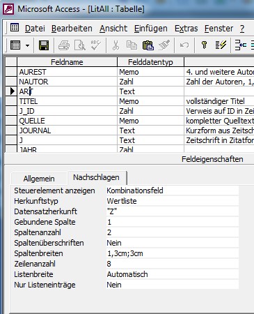
Task: Open Indexes with the lightning icon
Action: pyautogui.click(x=221, y=45)
